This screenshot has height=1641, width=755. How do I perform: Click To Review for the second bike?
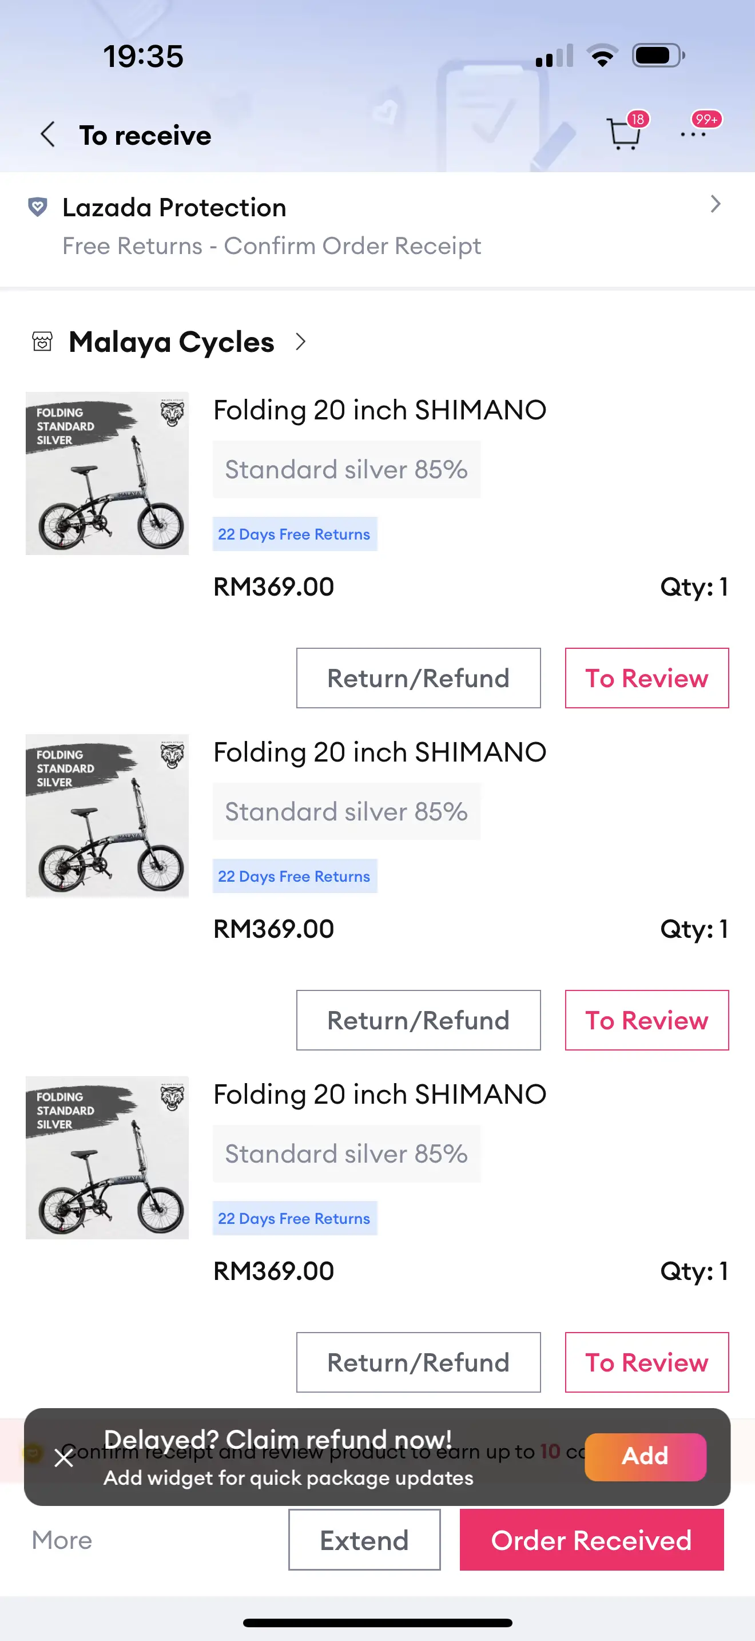pyautogui.click(x=646, y=1020)
